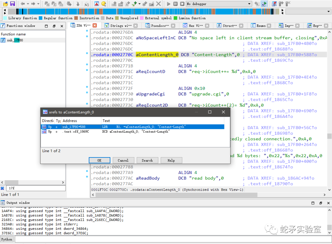The height and width of the screenshot is (244, 332).
Task: Click the Regular function legend color swatch
Action: [41, 18]
